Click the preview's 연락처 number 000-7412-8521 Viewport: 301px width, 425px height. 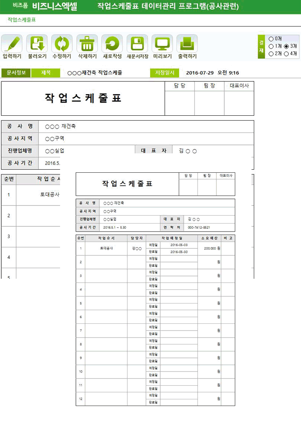199,228
